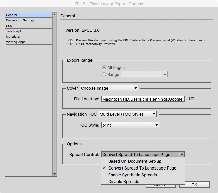218x193 pixels.
Task: Click the File Location path field
Action: coord(143,99)
